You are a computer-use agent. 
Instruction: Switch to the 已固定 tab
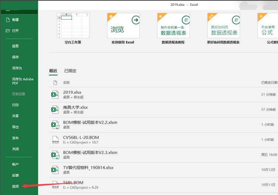tap(70, 71)
